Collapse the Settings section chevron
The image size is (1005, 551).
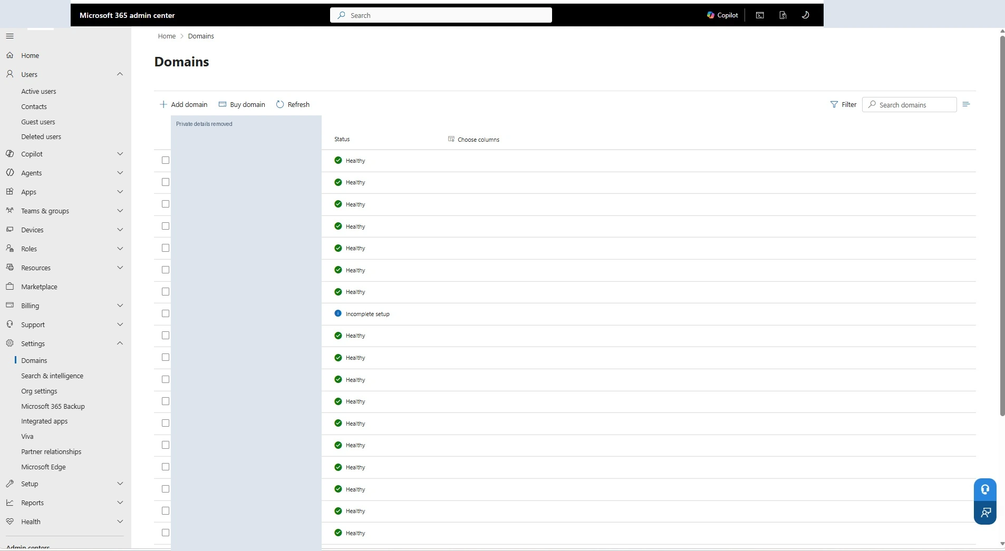120,343
